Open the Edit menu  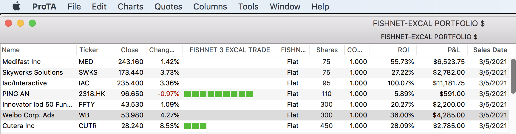coord(99,7)
